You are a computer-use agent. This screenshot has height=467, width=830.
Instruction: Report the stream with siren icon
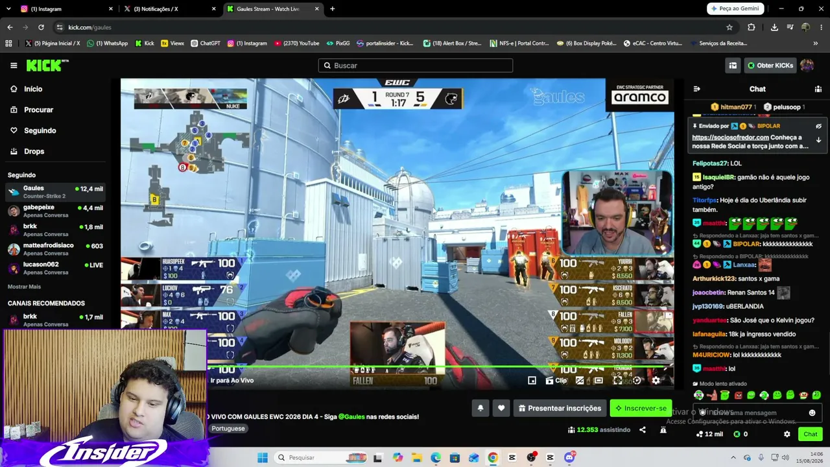pyautogui.click(x=663, y=429)
